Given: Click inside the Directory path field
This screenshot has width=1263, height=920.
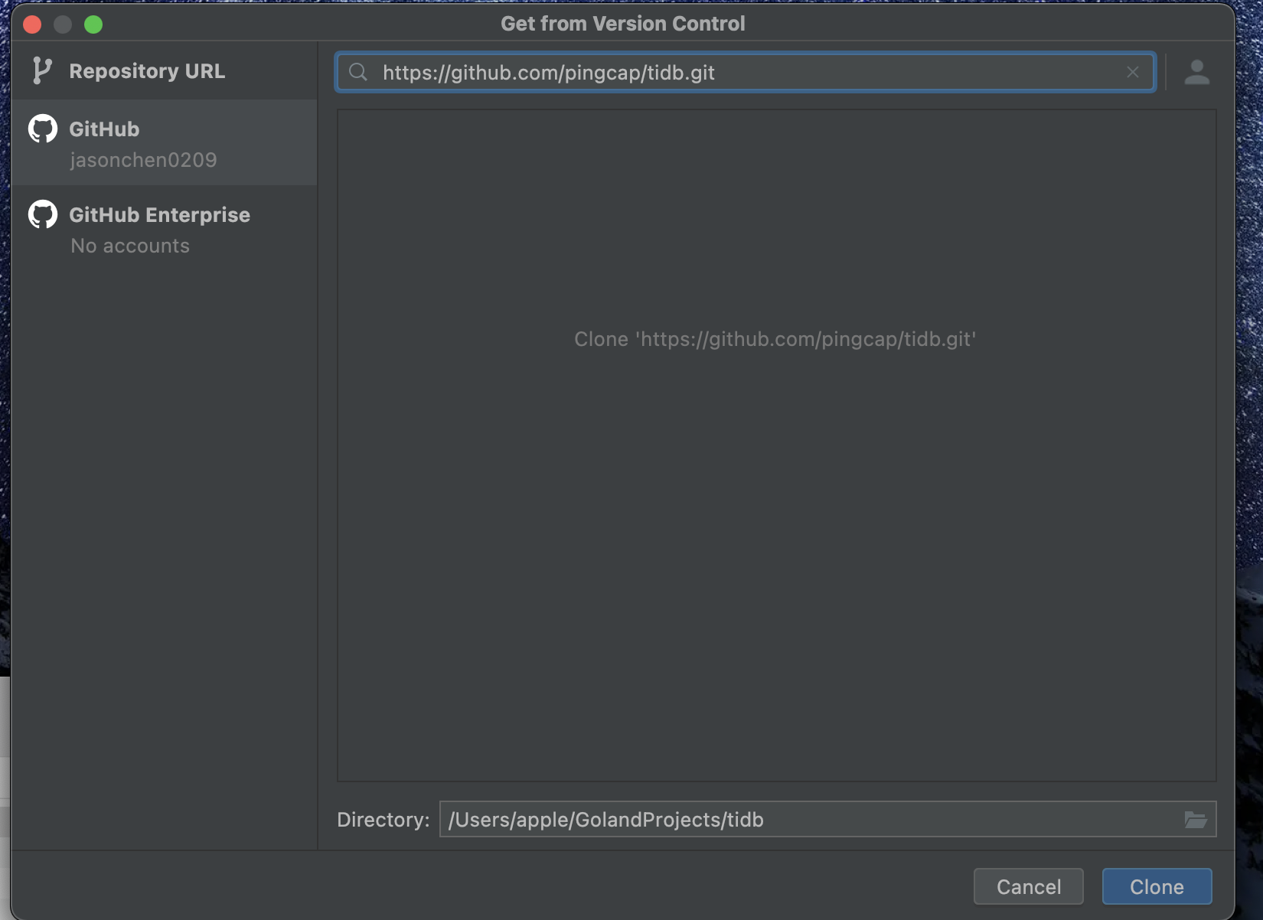Looking at the screenshot, I should [x=804, y=820].
